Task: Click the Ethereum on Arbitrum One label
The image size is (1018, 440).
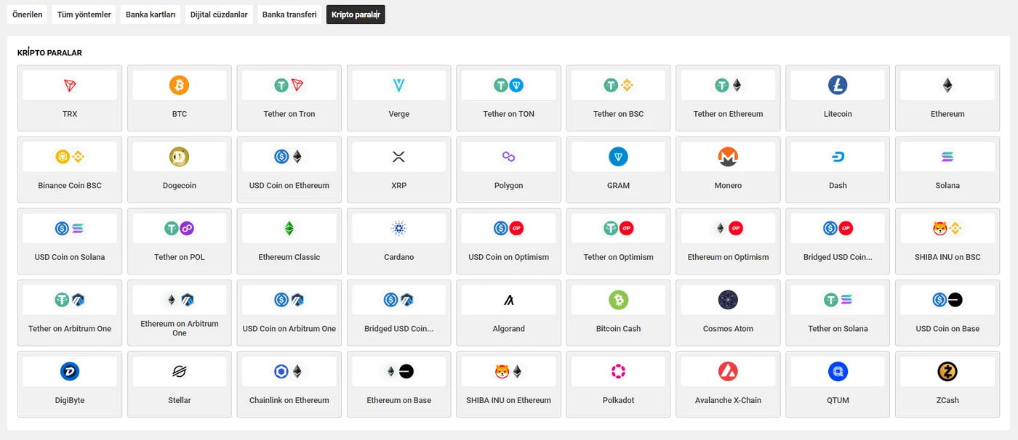Action: click(180, 328)
